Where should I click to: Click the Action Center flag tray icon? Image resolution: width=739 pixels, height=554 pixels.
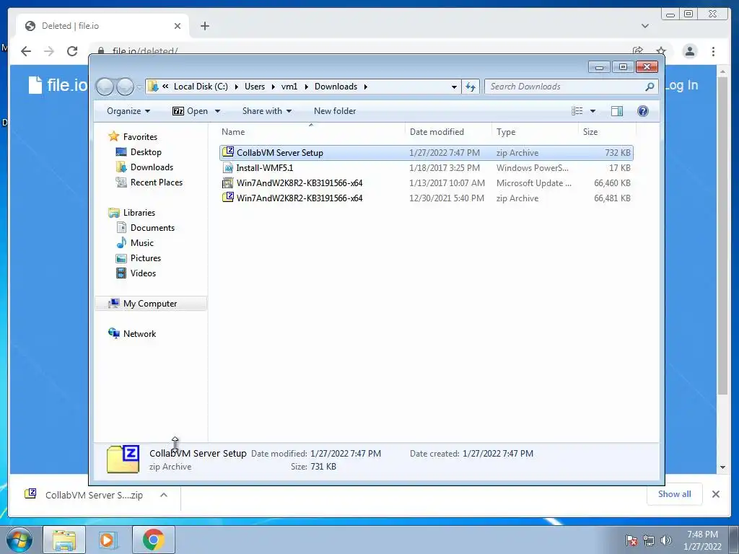click(x=631, y=540)
